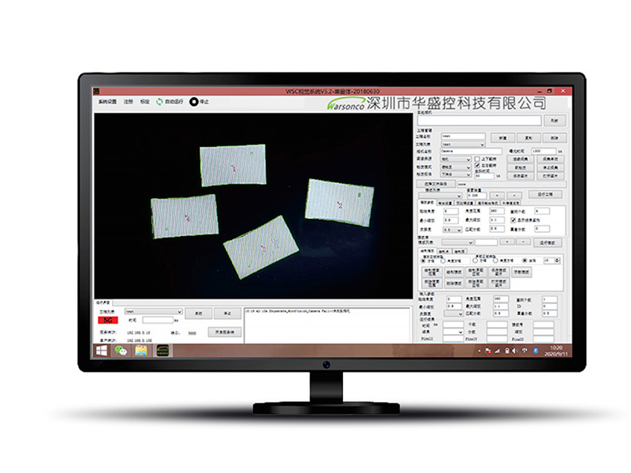Open the 系统设置 system settings menu

tap(107, 102)
